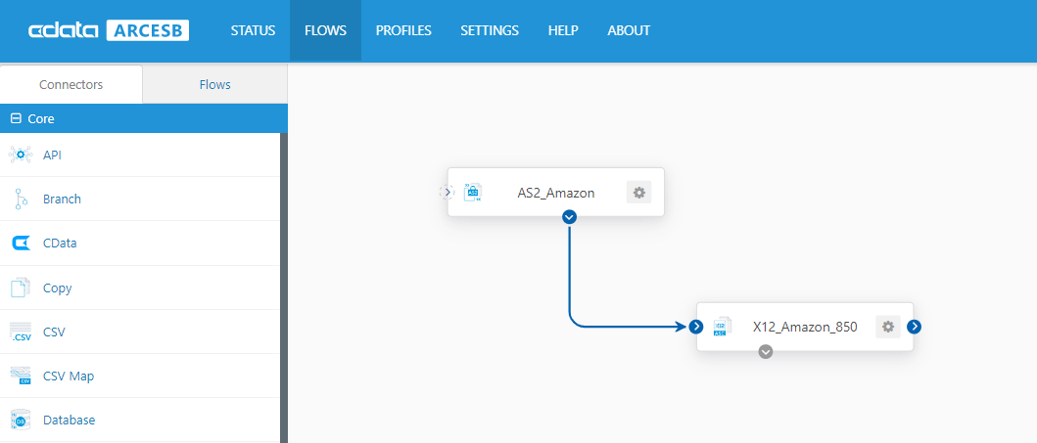Click the API connector icon
The image size is (1037, 443).
(21, 155)
